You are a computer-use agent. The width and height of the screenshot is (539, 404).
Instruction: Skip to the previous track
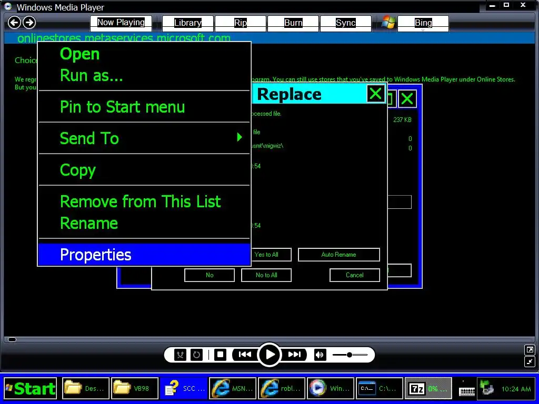click(x=244, y=355)
